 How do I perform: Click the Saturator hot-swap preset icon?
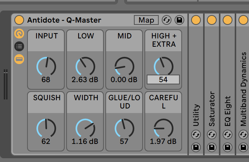[x=211, y=134]
